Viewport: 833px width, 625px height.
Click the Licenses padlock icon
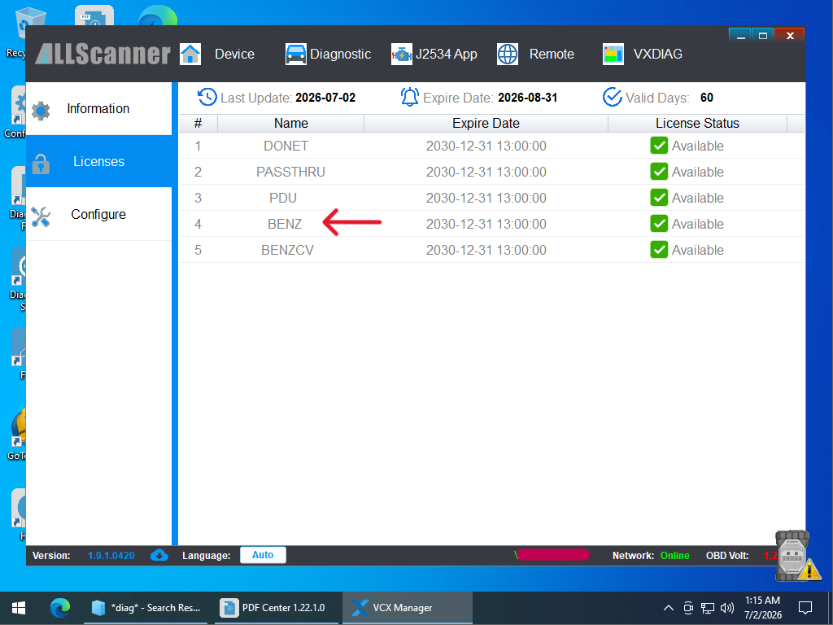coord(41,164)
